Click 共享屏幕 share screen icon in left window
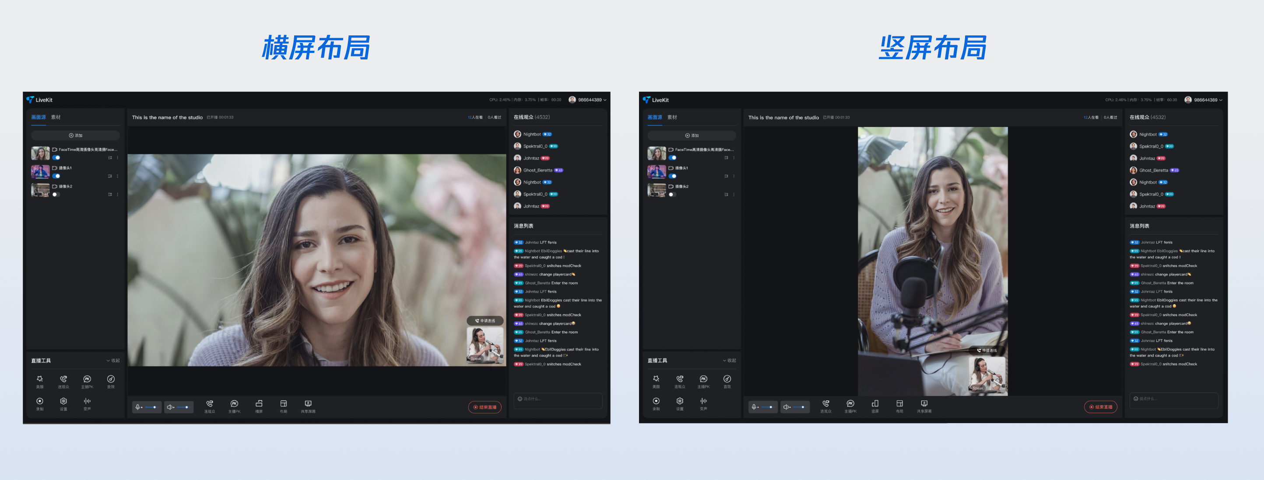This screenshot has width=1264, height=480. [x=308, y=404]
